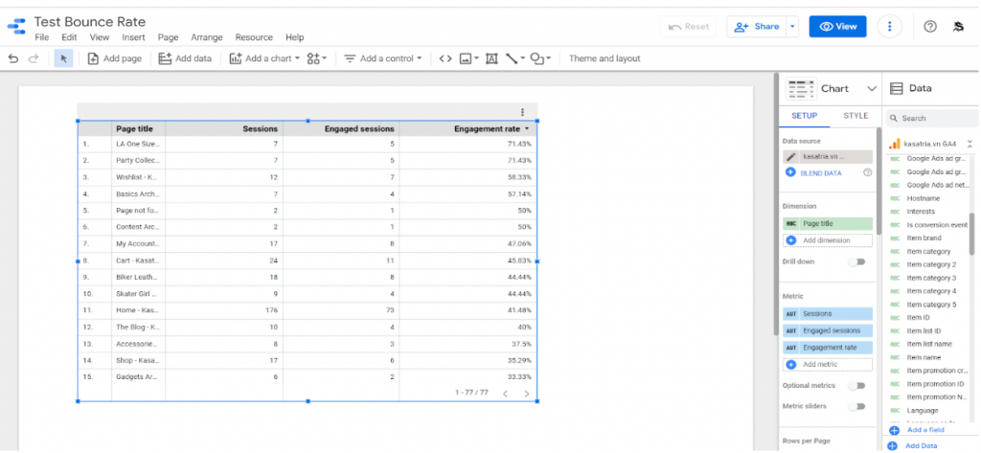
Task: Open the help question mark icon in the header
Action: coord(930,26)
